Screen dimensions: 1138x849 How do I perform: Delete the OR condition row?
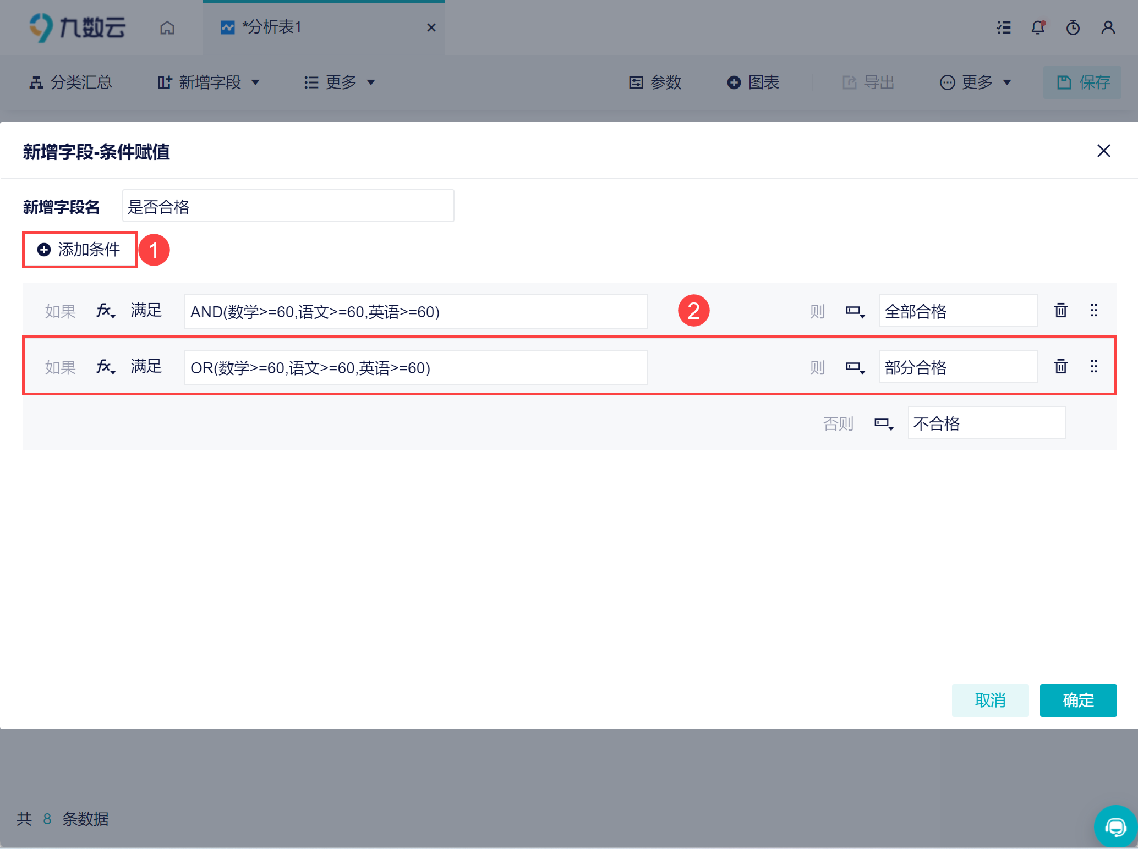[1060, 367]
